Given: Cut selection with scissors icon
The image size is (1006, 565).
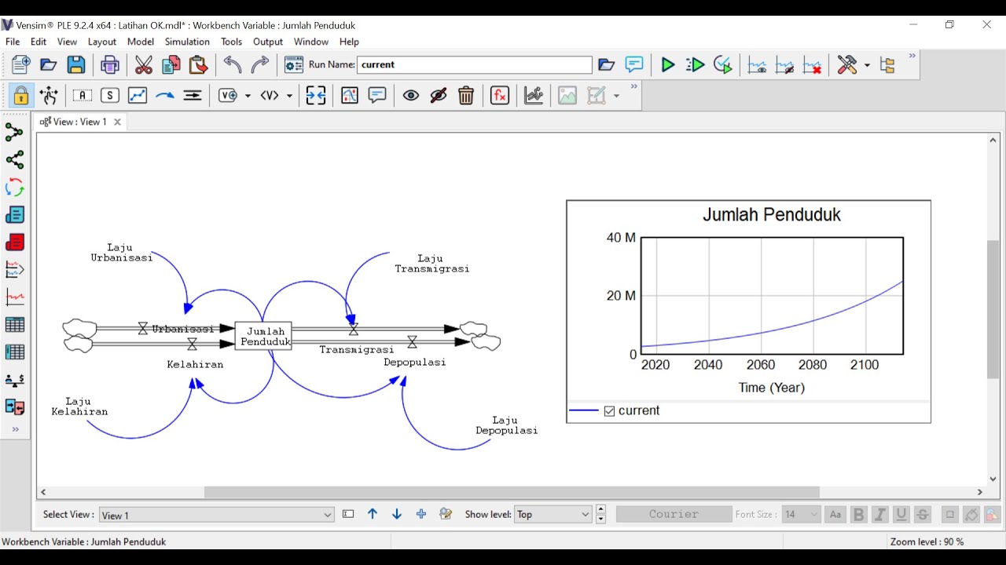Looking at the screenshot, I should (144, 64).
